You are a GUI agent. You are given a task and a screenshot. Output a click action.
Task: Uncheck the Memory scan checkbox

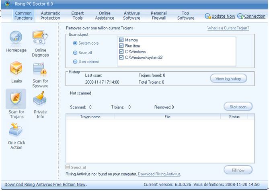click(x=121, y=40)
